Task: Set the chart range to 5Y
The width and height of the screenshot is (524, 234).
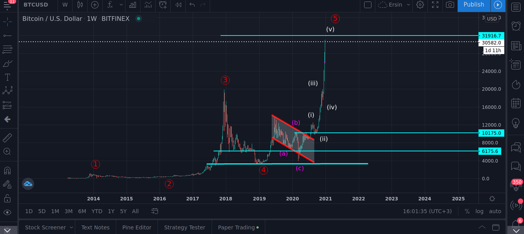Action: click(124, 211)
